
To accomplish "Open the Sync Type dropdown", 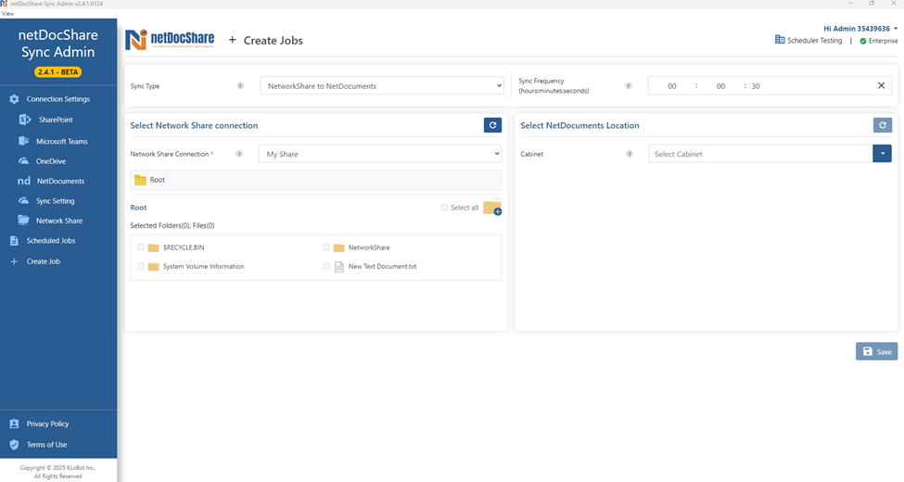I will [382, 86].
